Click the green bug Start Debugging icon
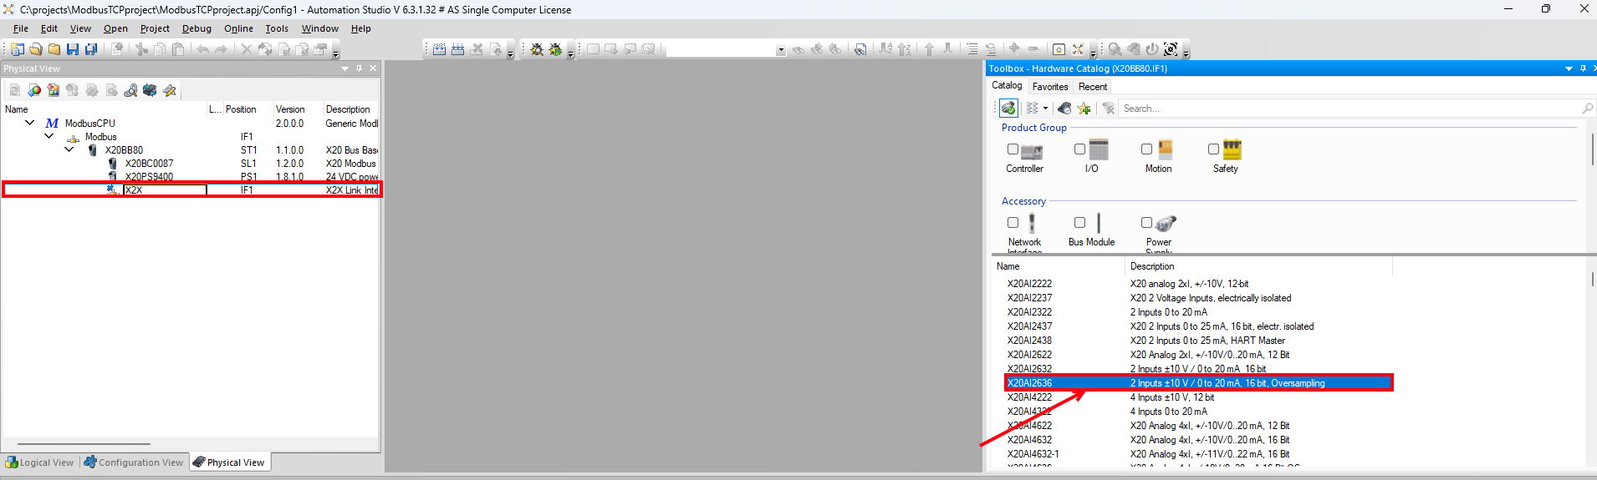The image size is (1597, 480). click(555, 49)
